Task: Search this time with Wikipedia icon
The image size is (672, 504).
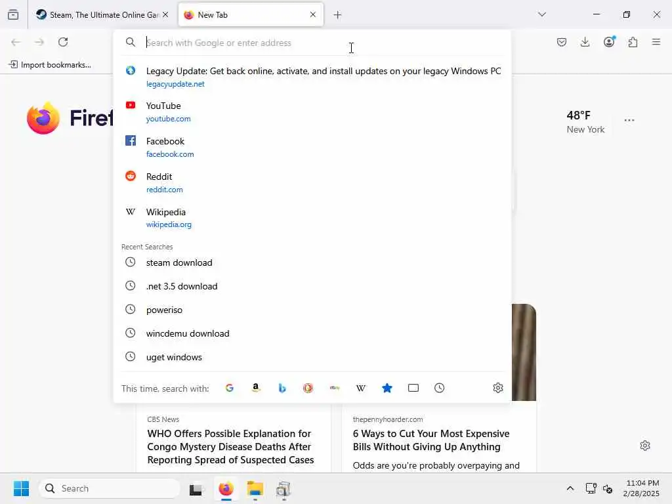Action: [361, 388]
